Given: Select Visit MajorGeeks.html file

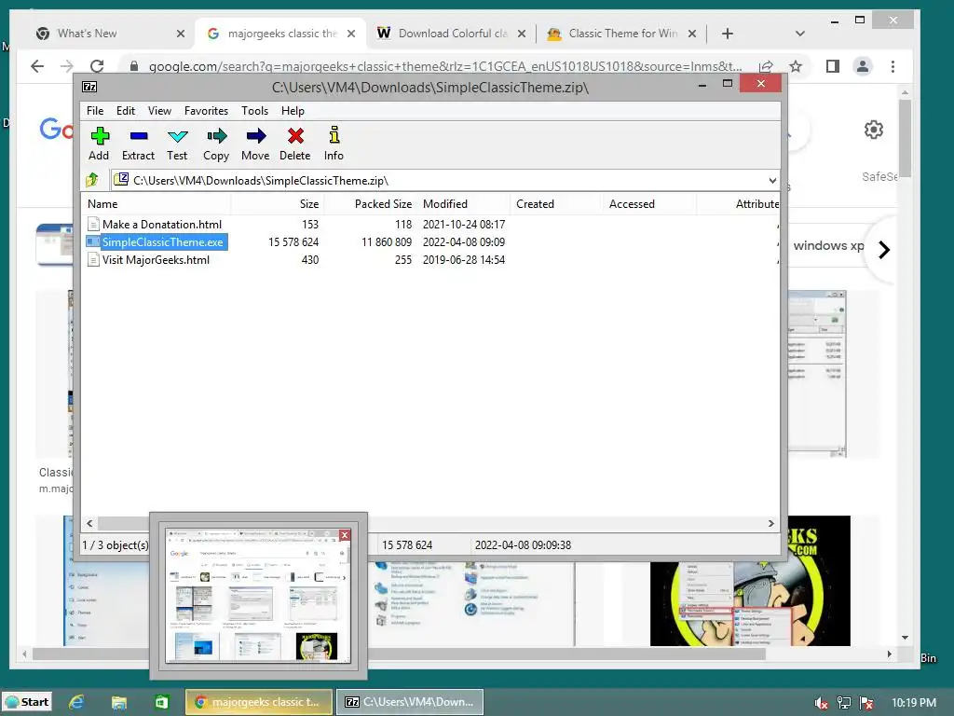Looking at the screenshot, I should point(148,260).
